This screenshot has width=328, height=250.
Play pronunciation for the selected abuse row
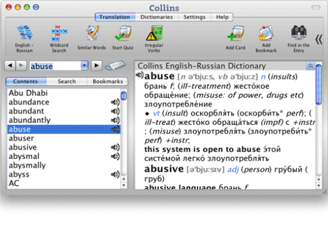point(115,129)
